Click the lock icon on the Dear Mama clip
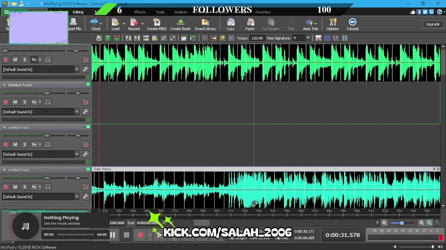 (x=434, y=169)
